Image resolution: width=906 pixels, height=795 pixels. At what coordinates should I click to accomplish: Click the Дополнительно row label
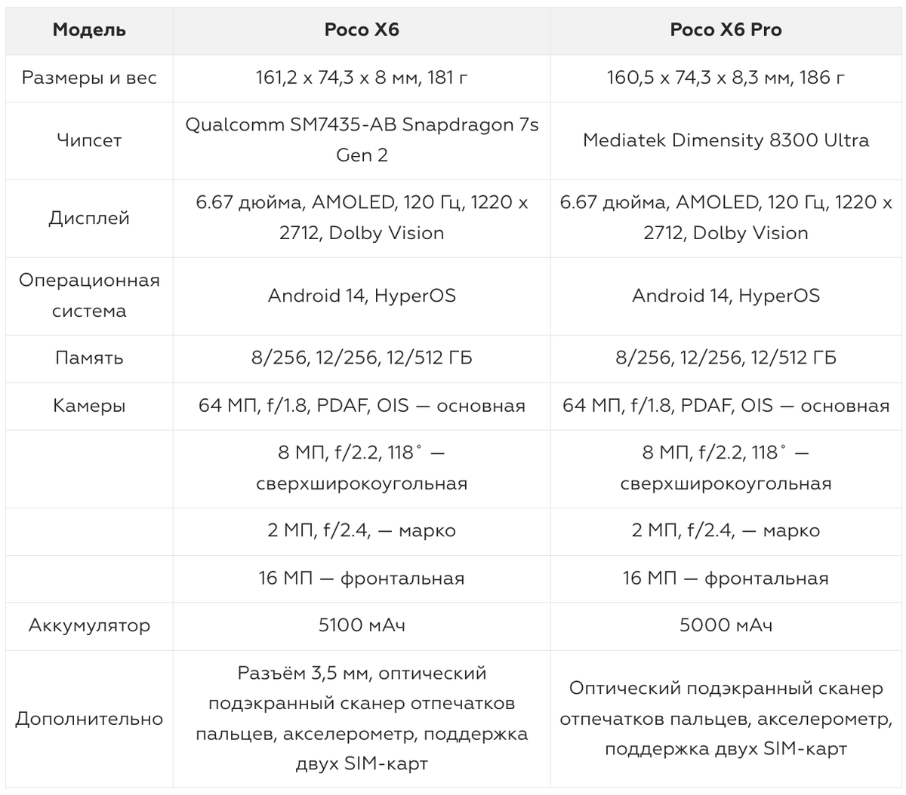click(89, 719)
